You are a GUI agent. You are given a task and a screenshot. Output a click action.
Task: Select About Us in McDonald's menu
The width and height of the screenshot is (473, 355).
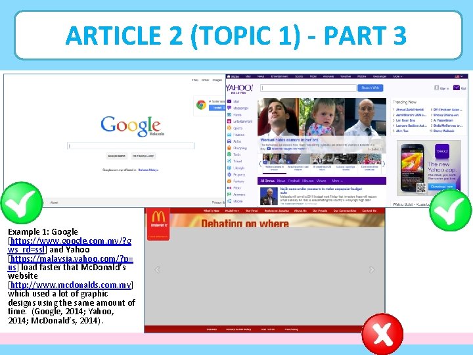click(300, 211)
